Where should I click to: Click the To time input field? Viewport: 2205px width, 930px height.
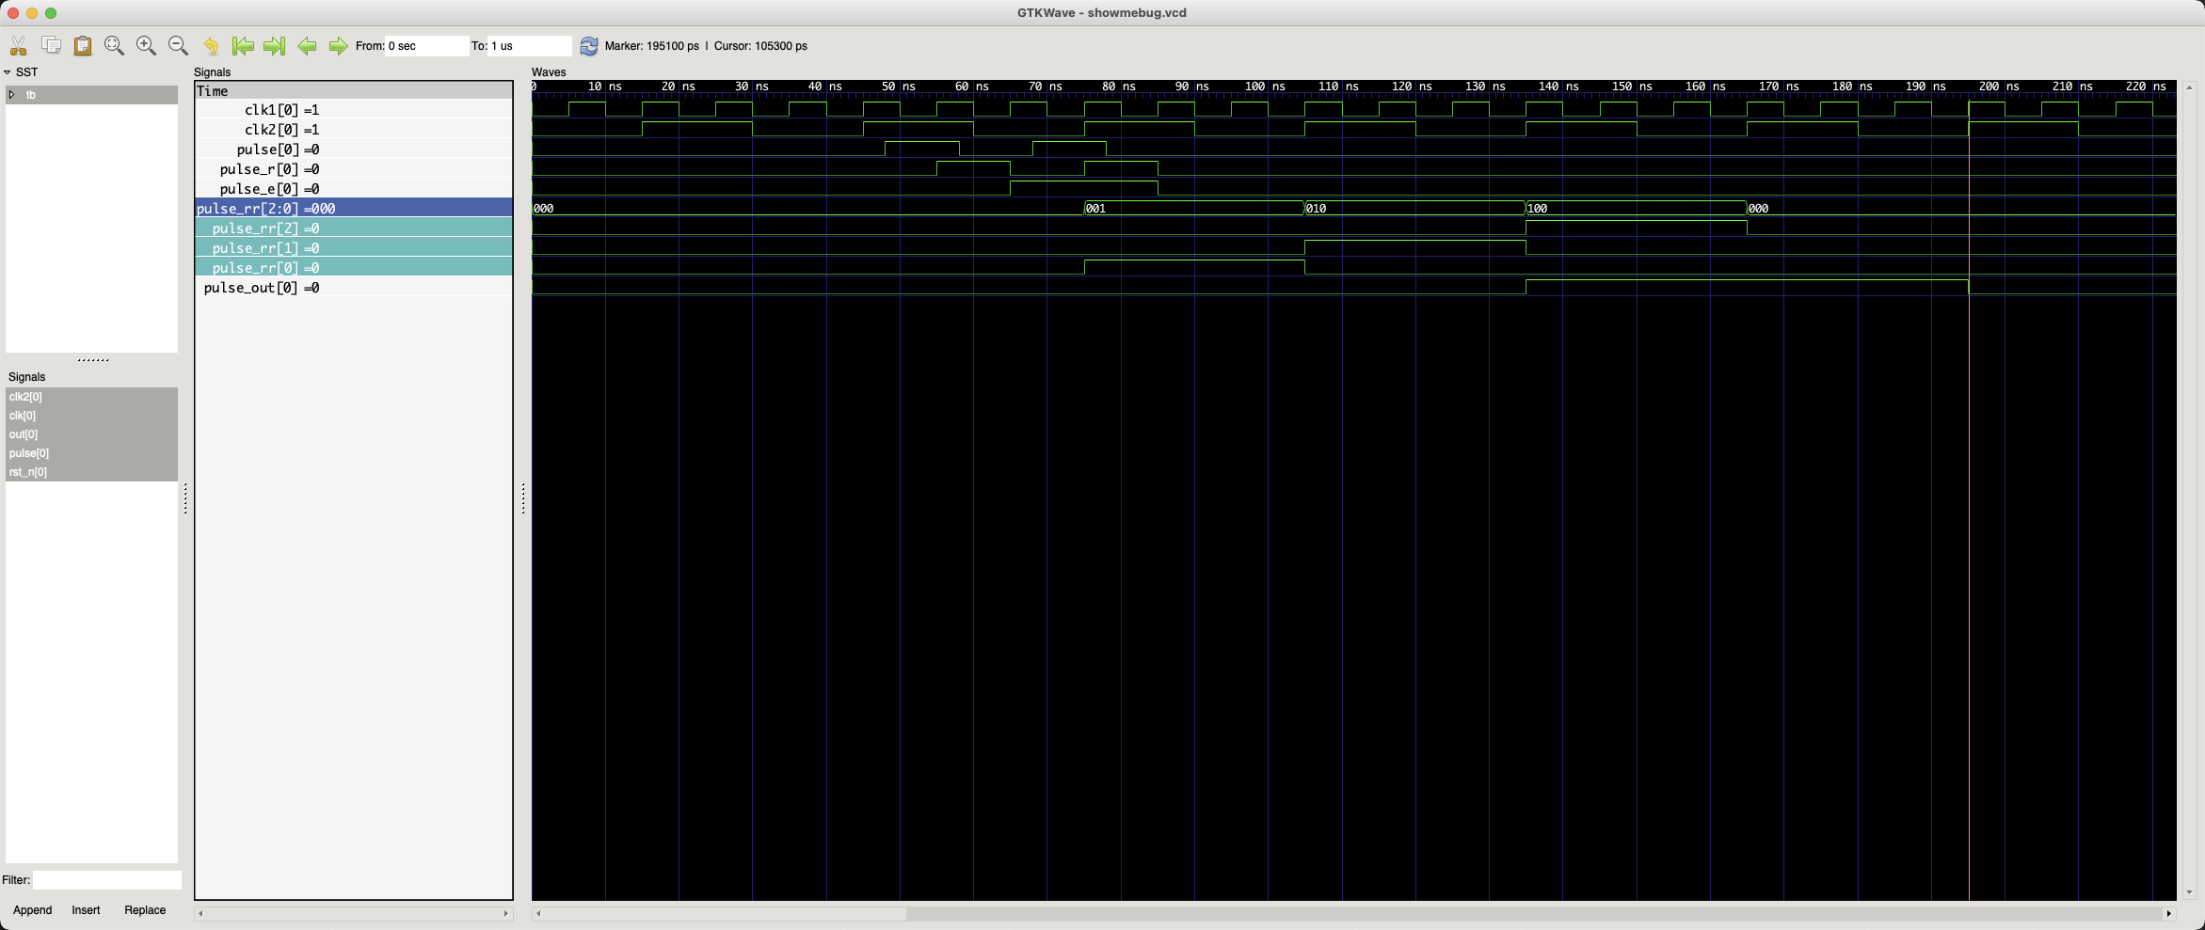point(530,45)
